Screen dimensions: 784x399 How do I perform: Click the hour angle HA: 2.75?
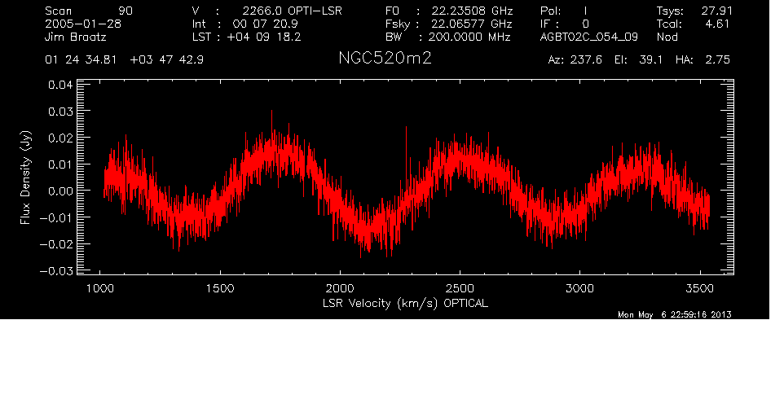[703, 60]
